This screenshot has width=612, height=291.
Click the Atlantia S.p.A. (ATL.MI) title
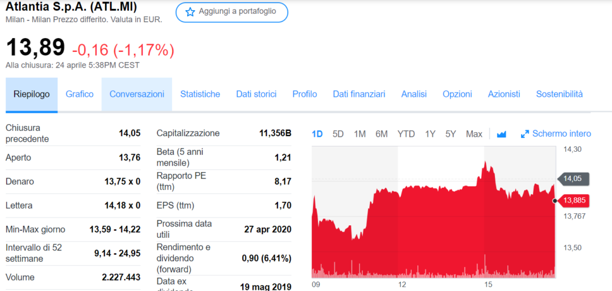click(72, 7)
